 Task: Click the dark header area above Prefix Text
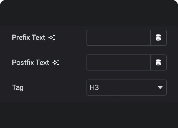[x=89, y=13]
